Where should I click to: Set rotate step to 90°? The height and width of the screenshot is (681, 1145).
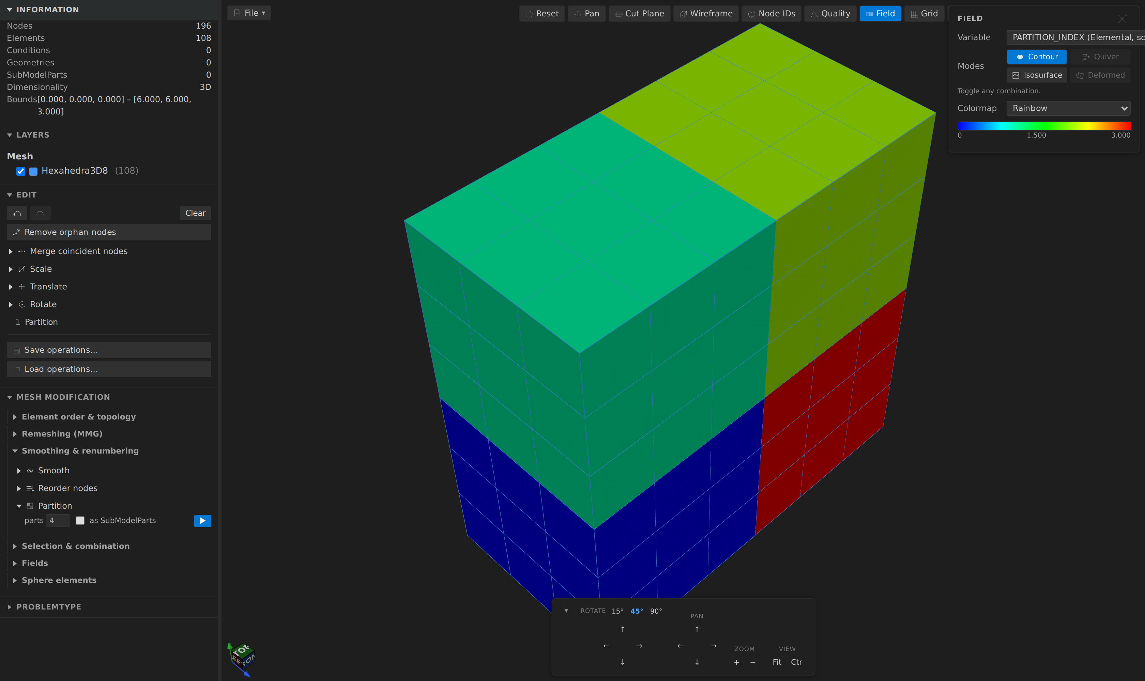pos(656,611)
